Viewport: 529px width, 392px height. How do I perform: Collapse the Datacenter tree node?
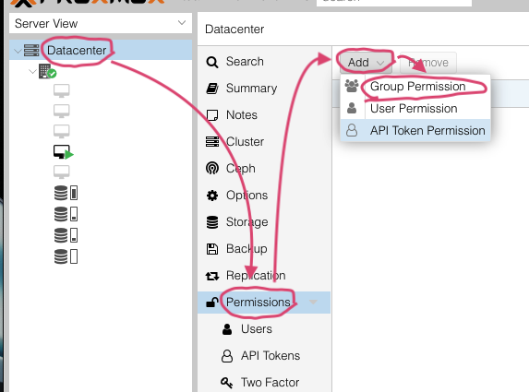(18, 52)
